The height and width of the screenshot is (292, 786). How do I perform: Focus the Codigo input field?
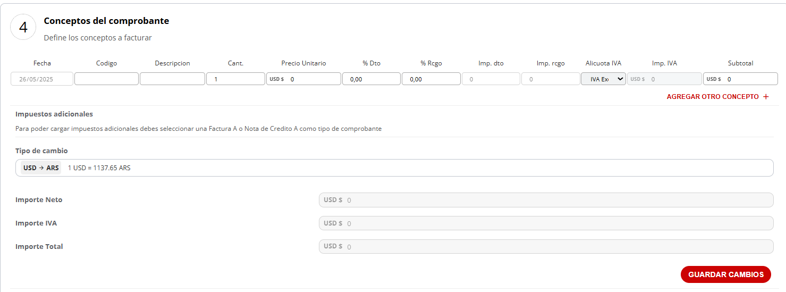pos(106,79)
